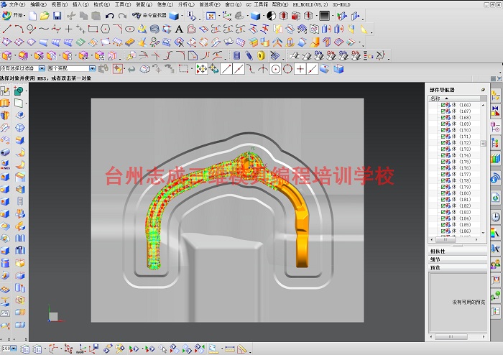Click the dark gradient background icon
Screen dimensions: 503x355
(324, 16)
